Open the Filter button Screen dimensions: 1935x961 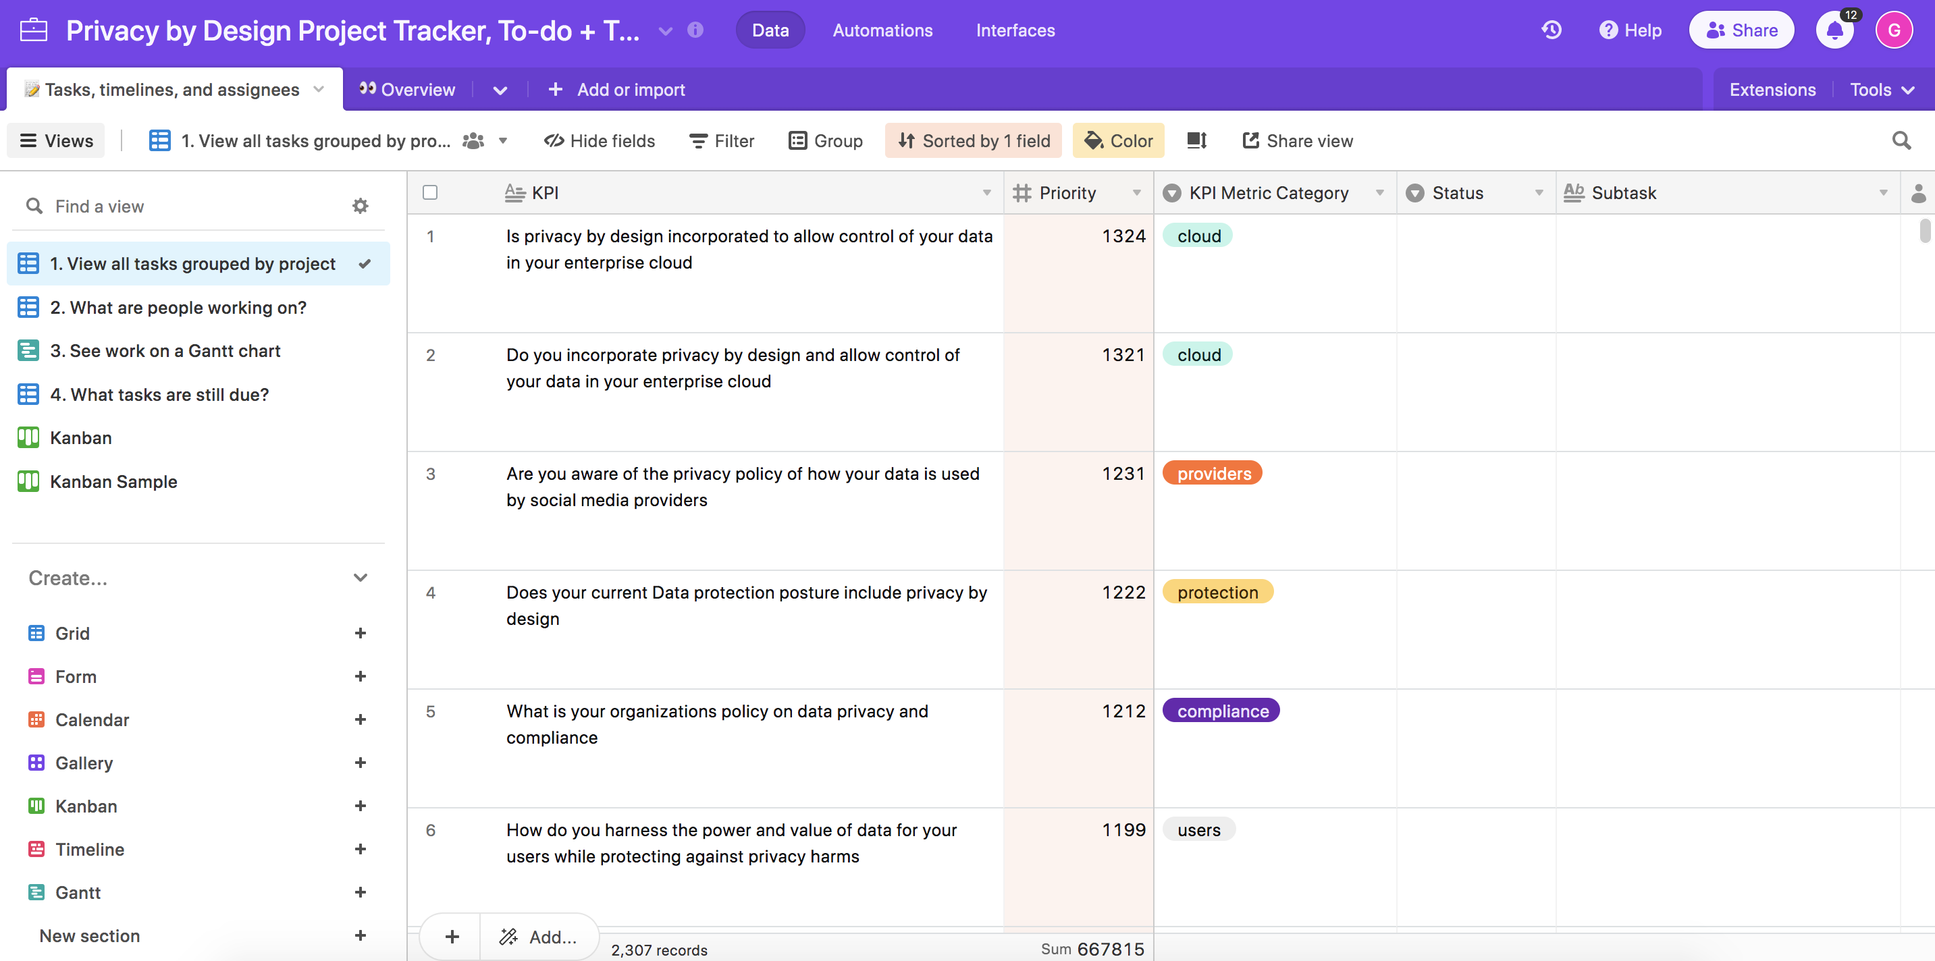pos(722,140)
